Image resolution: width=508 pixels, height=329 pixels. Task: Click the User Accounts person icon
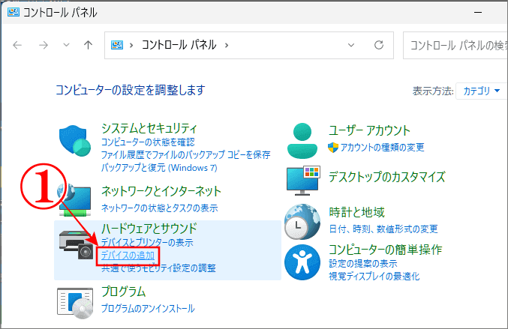pyautogui.click(x=303, y=137)
